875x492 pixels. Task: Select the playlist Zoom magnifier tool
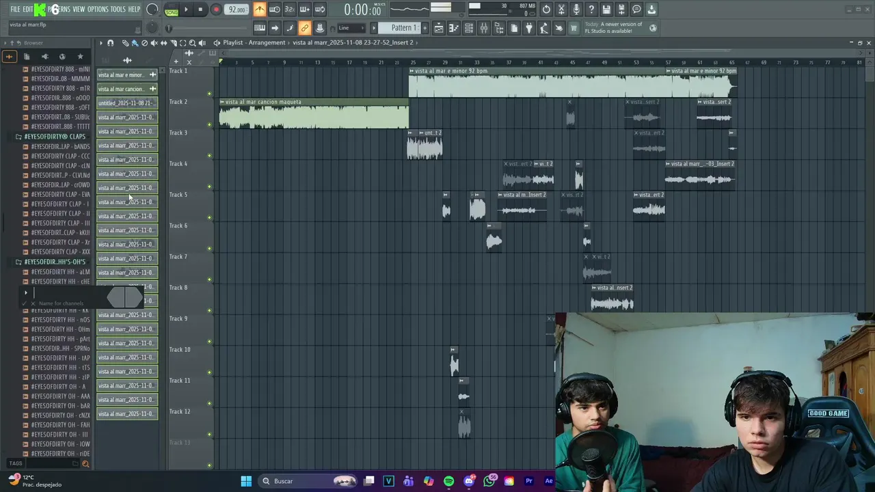point(192,42)
